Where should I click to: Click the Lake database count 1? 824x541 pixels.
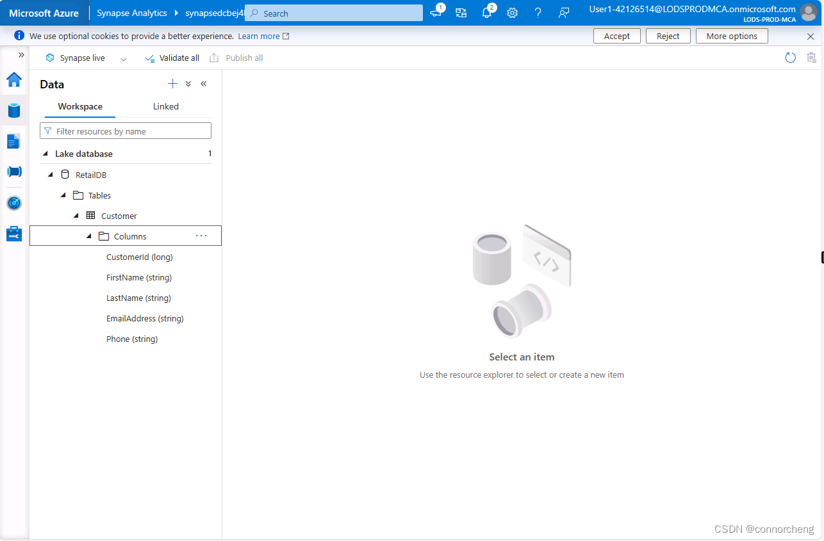pyautogui.click(x=210, y=154)
